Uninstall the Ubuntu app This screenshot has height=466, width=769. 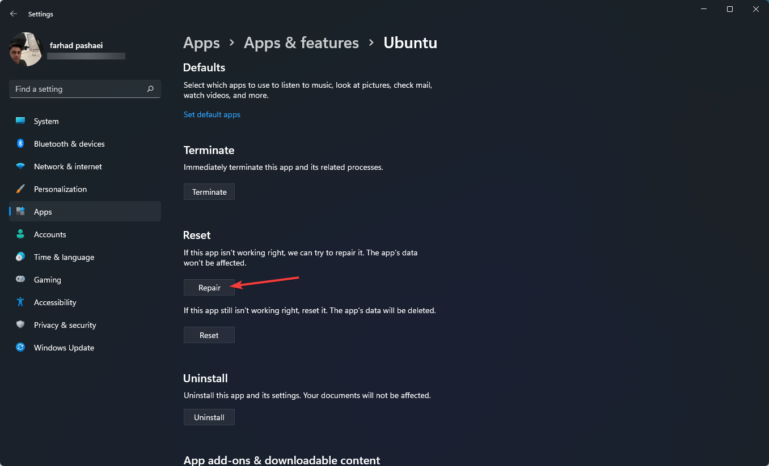(x=209, y=417)
